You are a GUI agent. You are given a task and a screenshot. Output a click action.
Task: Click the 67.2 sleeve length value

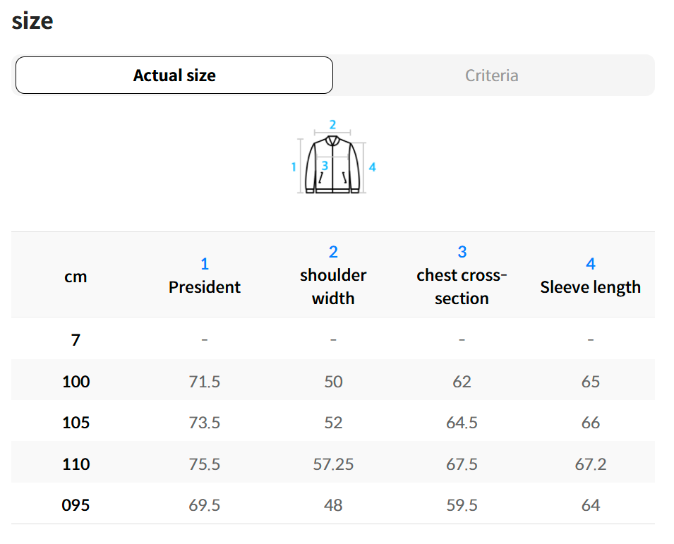click(x=590, y=464)
